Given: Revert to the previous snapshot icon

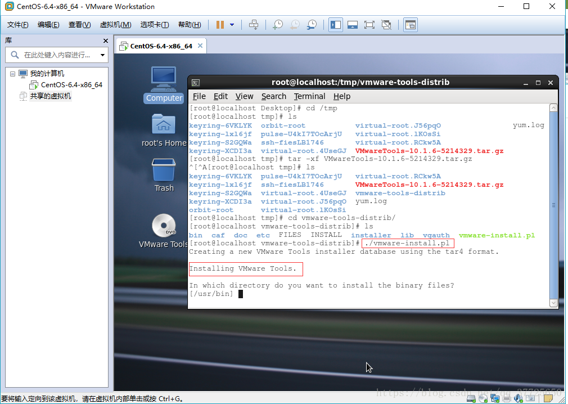Looking at the screenshot, I should coord(295,25).
